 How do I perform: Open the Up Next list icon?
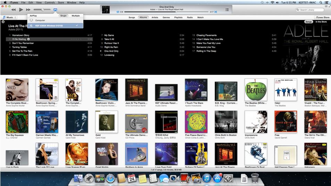click(x=227, y=10)
